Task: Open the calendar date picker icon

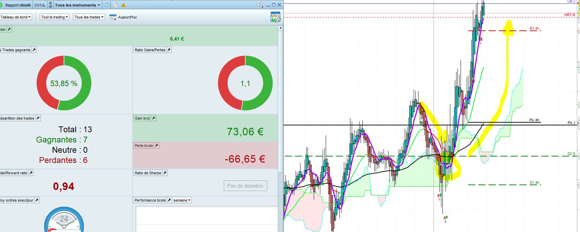Action: [113, 17]
